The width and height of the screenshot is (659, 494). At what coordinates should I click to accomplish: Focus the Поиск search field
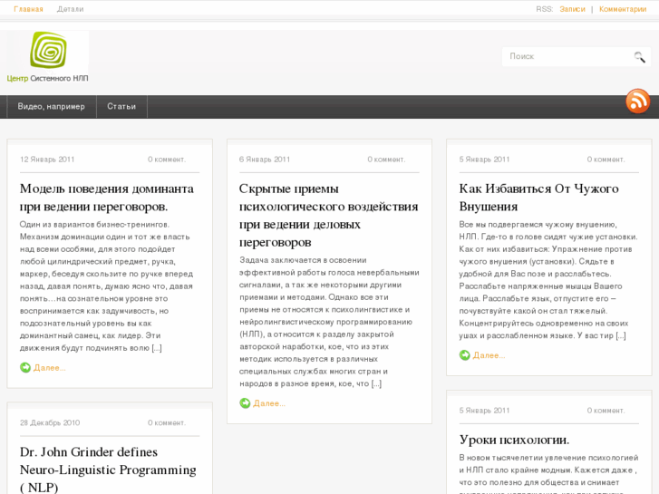[x=567, y=56]
